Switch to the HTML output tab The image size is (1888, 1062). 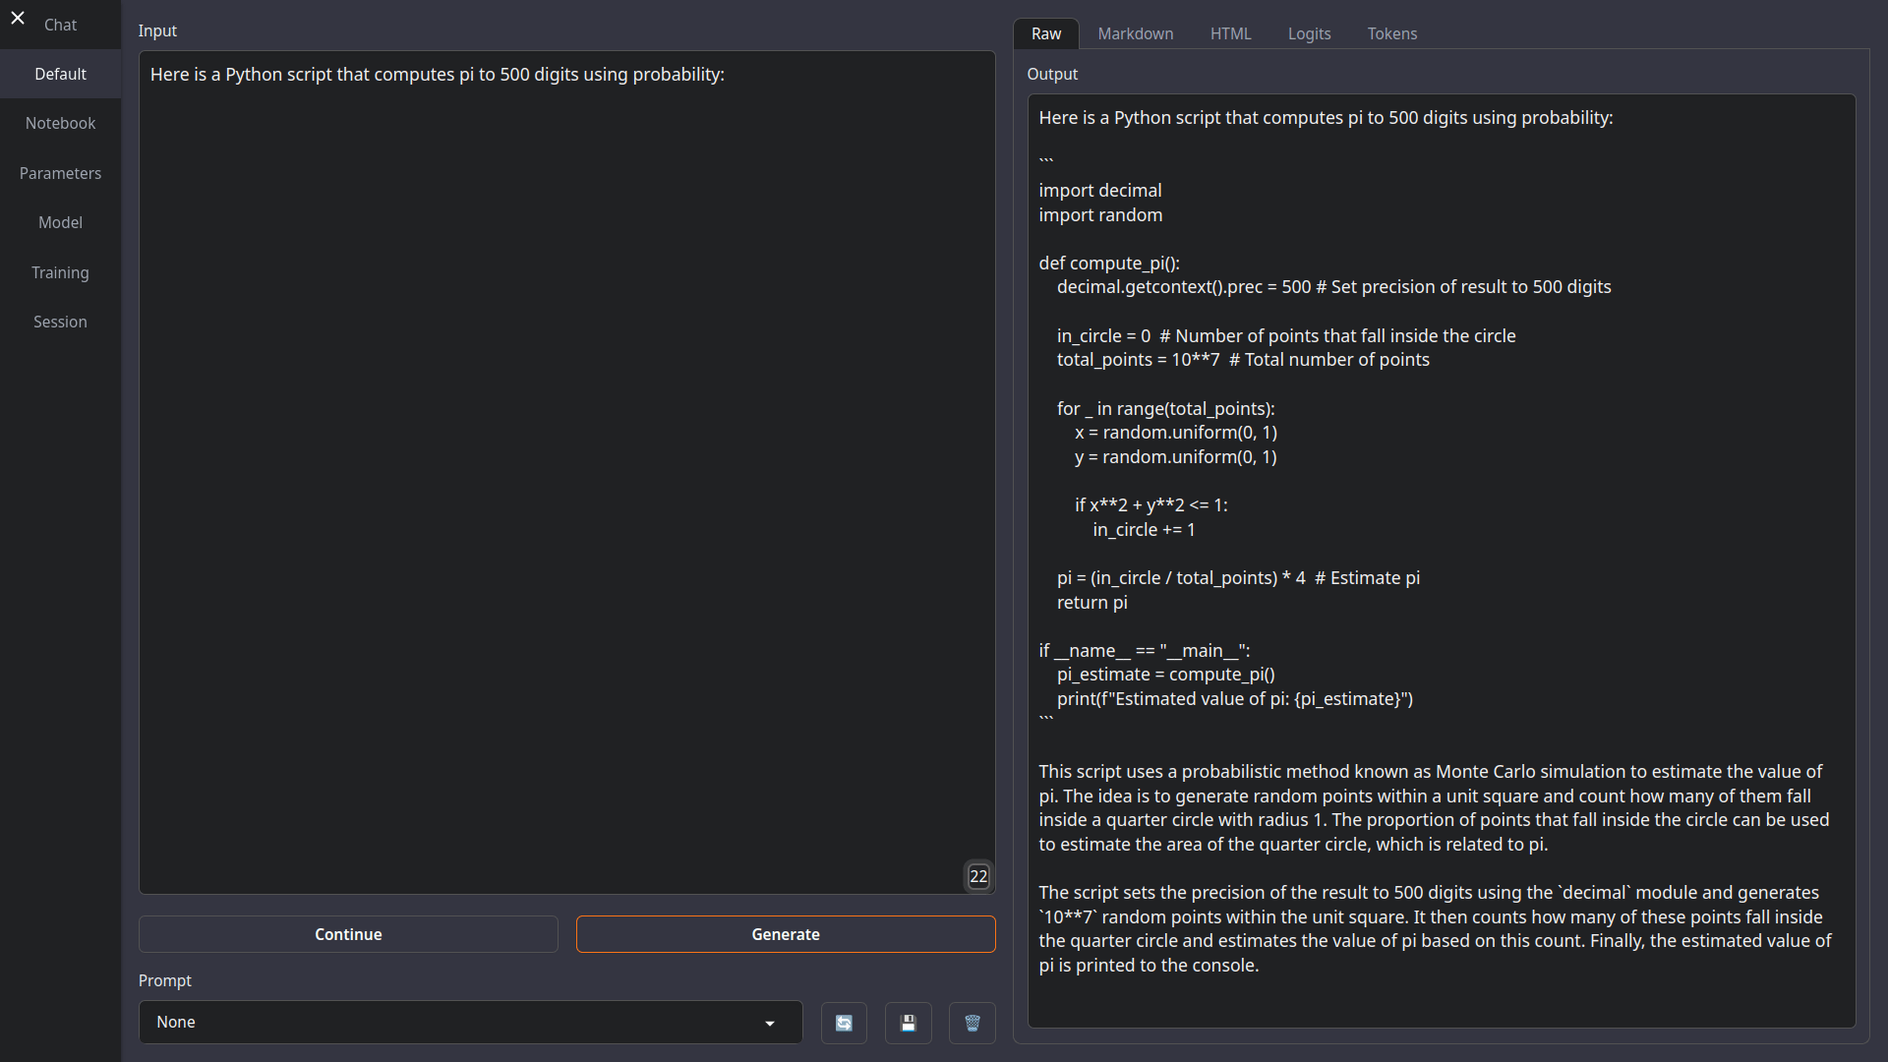[1230, 33]
